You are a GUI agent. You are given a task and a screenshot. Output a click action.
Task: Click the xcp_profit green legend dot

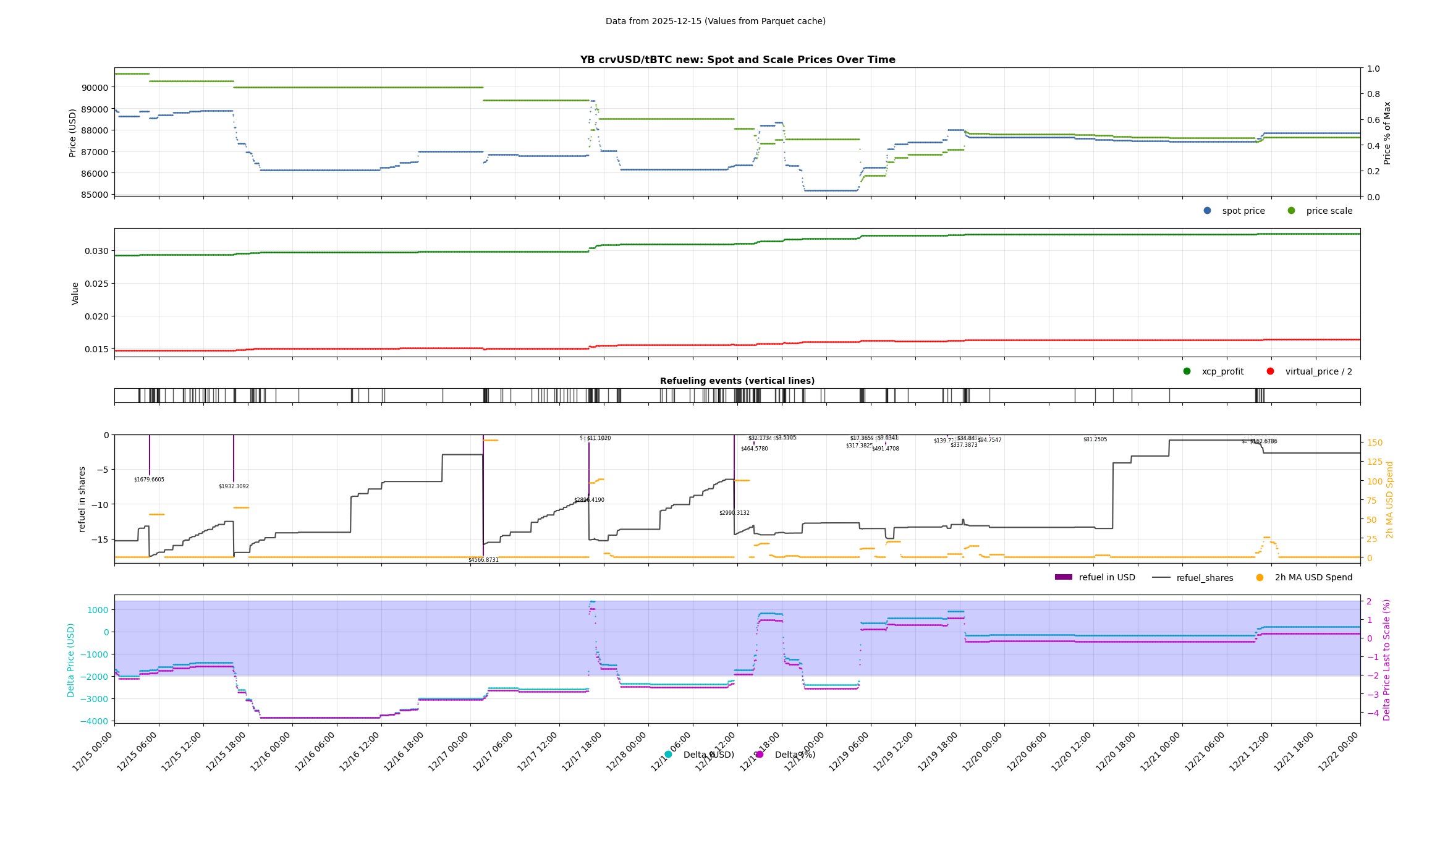1187,371
